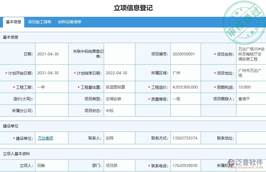
Task: Switch to the 项目施工清单 tab
Action: 40,22
